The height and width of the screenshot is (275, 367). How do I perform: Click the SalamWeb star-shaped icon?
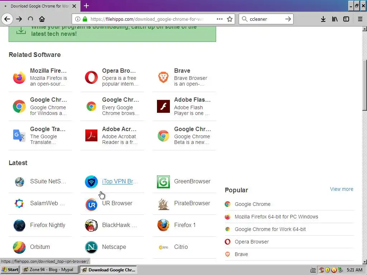19,203
